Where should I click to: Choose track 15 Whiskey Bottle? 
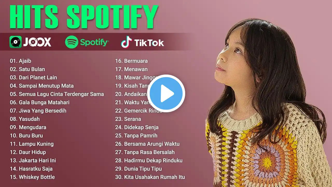32,177
